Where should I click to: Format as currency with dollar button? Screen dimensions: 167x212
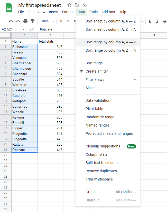(61, 21)
